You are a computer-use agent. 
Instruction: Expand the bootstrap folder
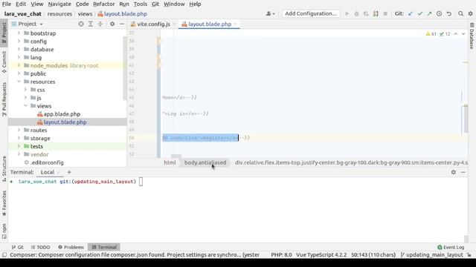click(19, 33)
